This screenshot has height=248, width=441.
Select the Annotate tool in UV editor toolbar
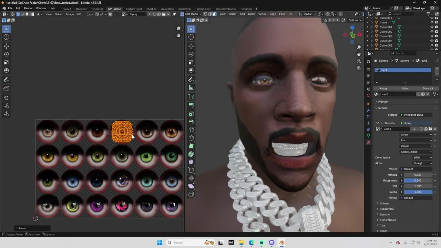point(6,80)
